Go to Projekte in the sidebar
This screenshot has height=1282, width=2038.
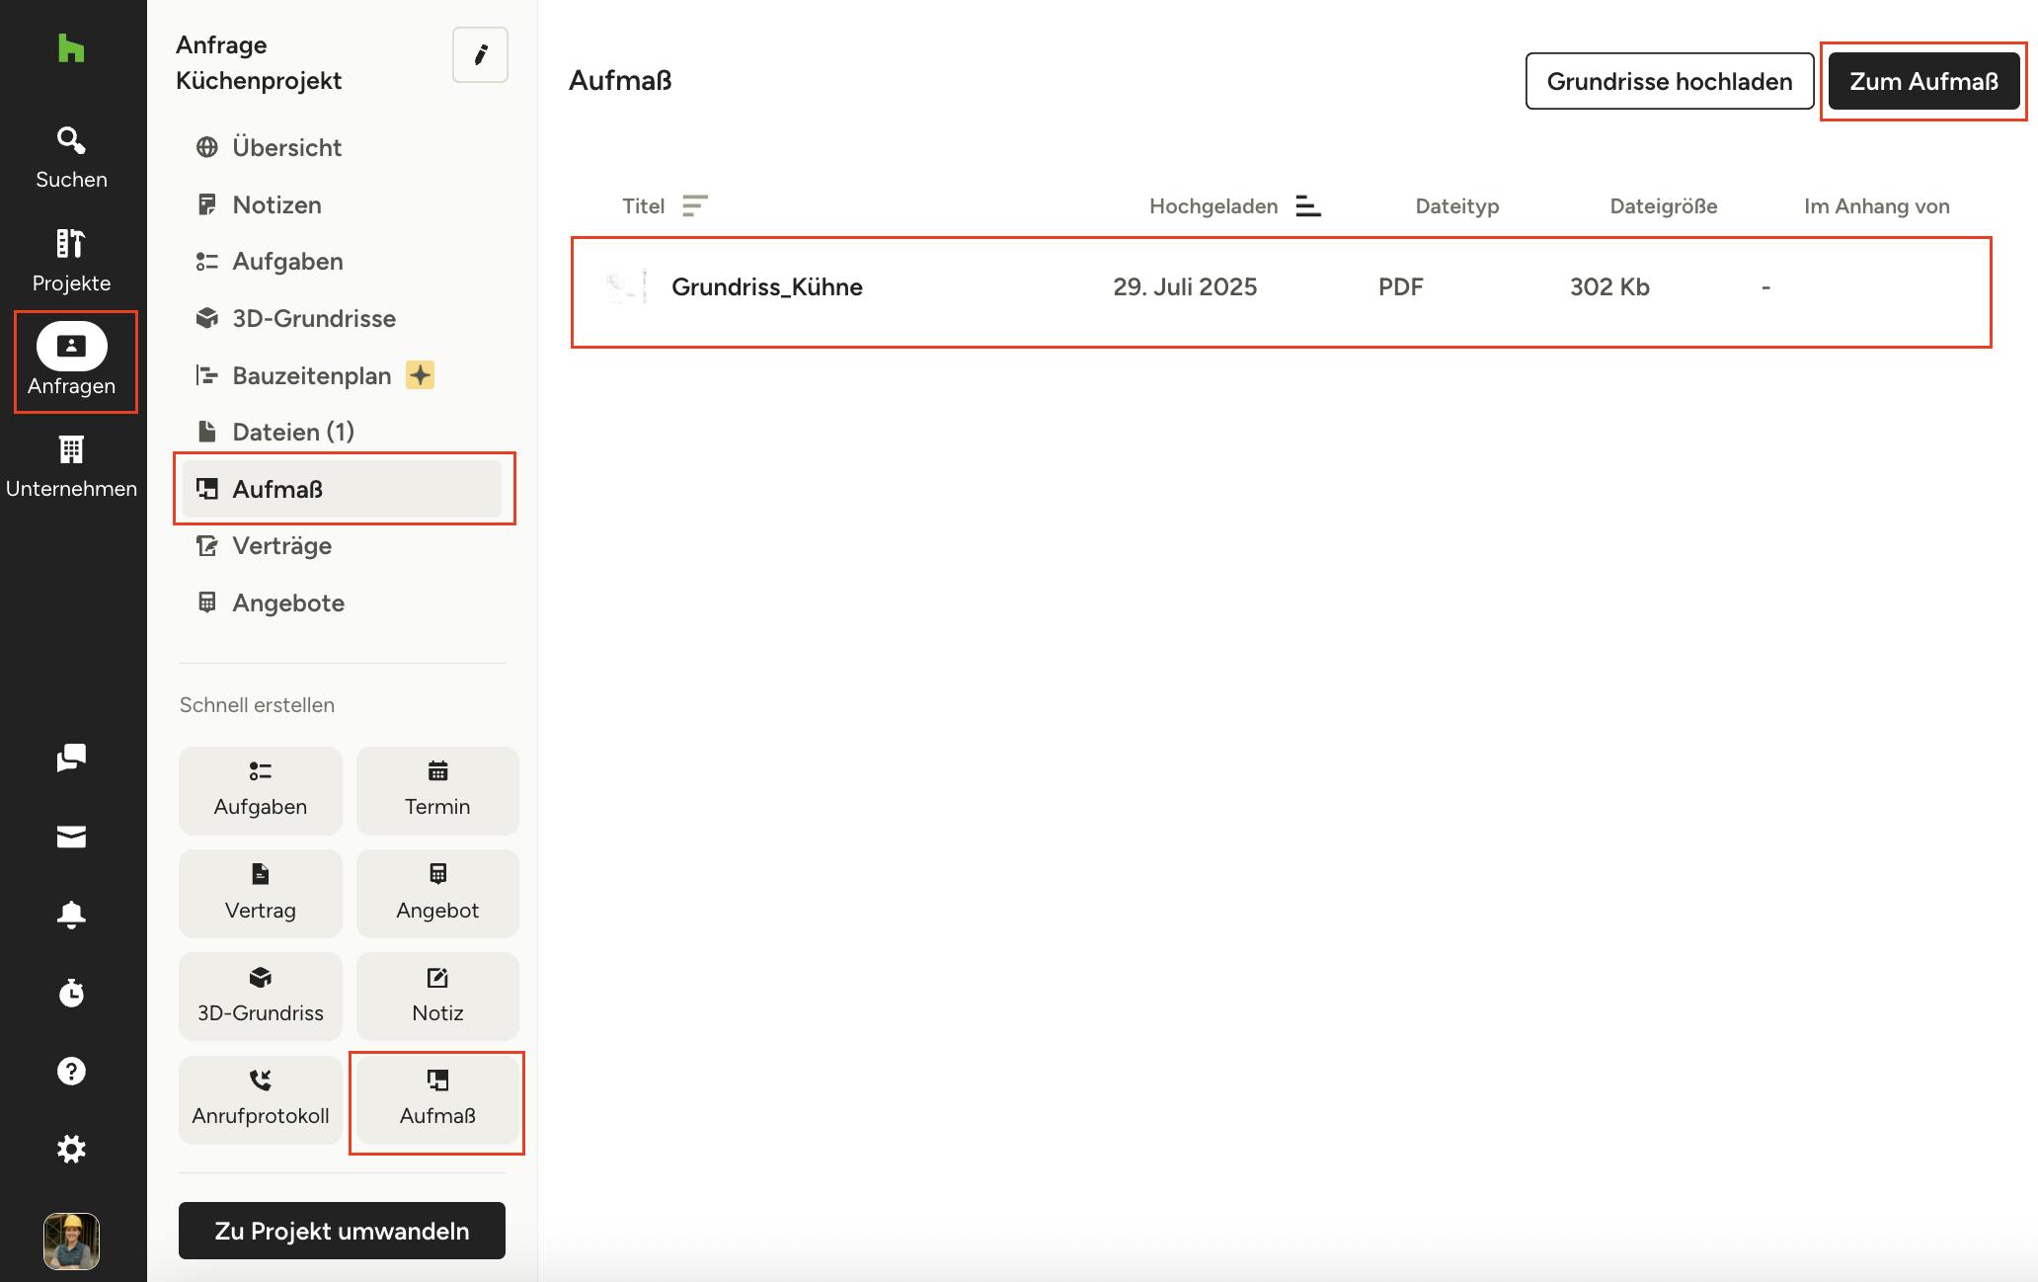click(71, 260)
